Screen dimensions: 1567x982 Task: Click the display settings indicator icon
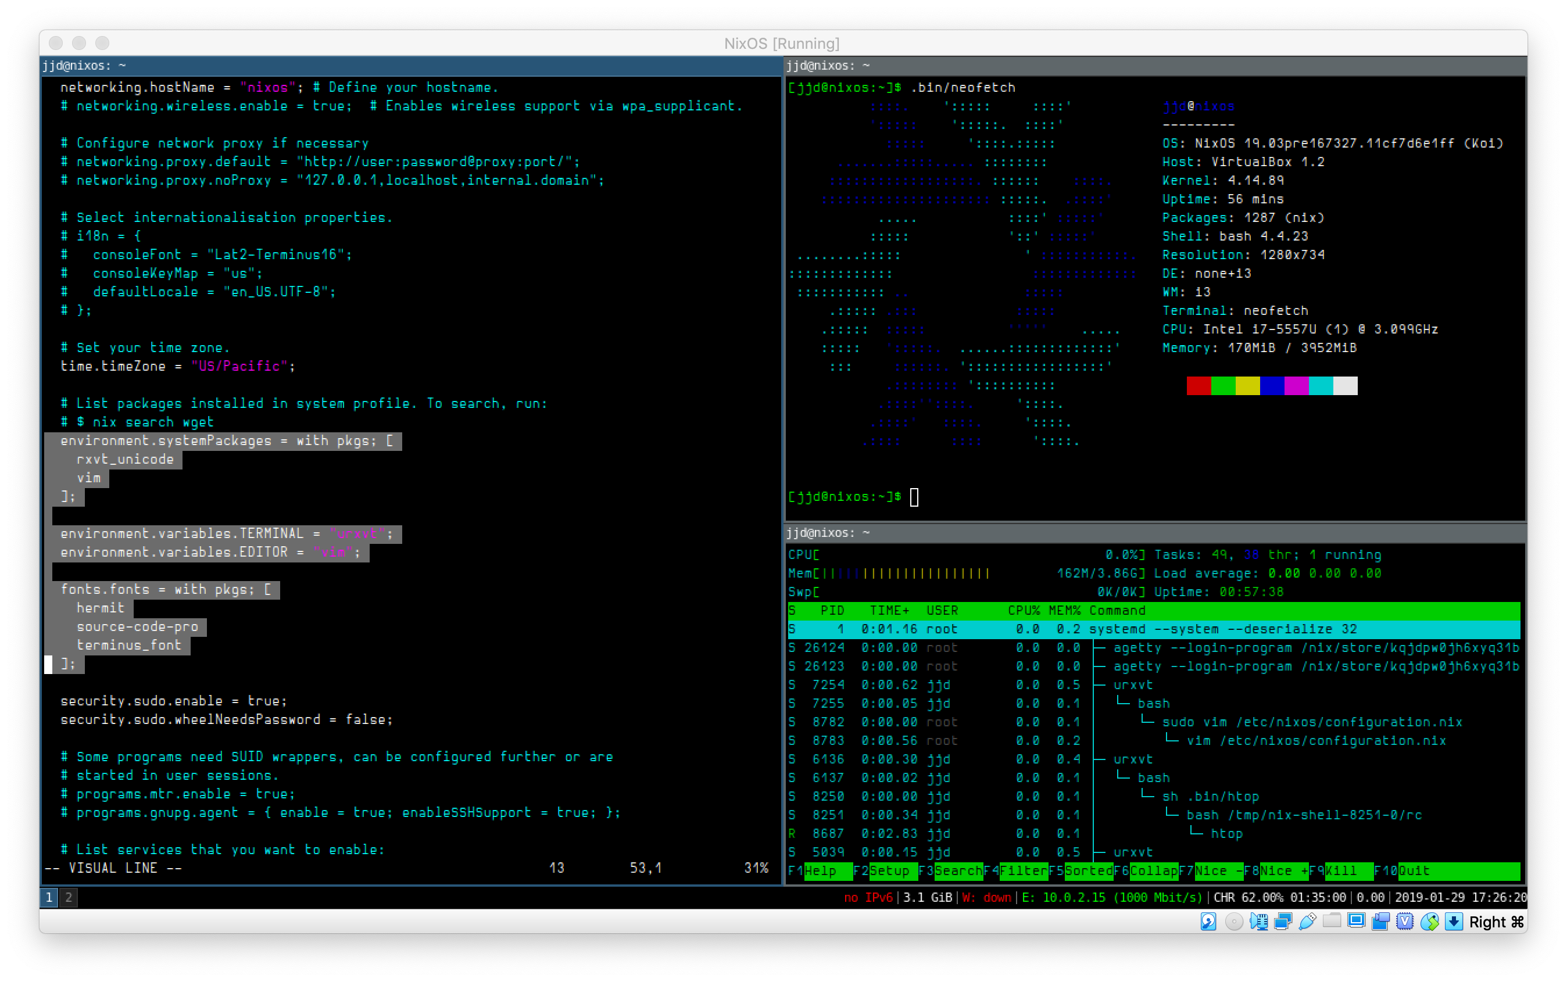click(x=1356, y=921)
